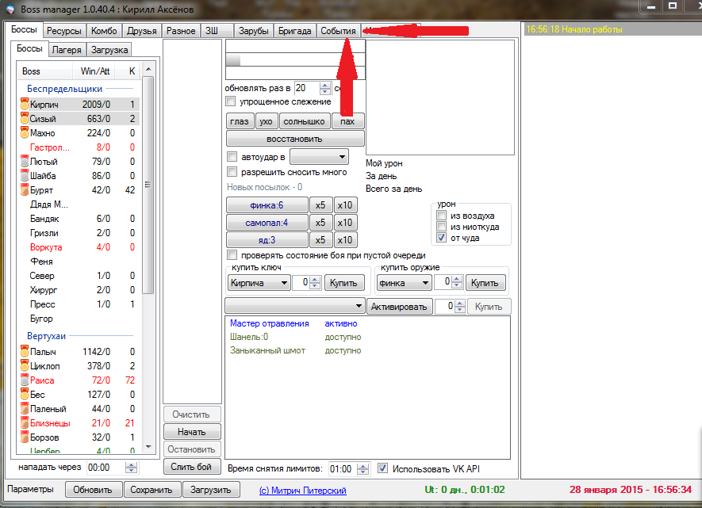The height and width of the screenshot is (508, 702).
Task: Switch to the Ресурсы tab
Action: pos(63,31)
